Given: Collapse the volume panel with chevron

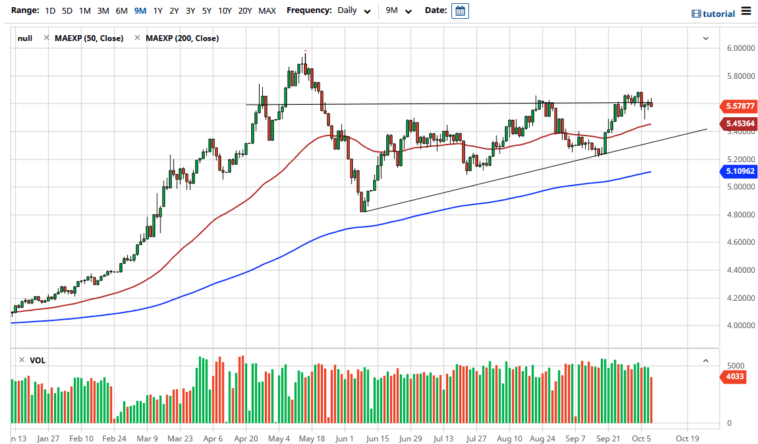Looking at the screenshot, I should tap(705, 360).
